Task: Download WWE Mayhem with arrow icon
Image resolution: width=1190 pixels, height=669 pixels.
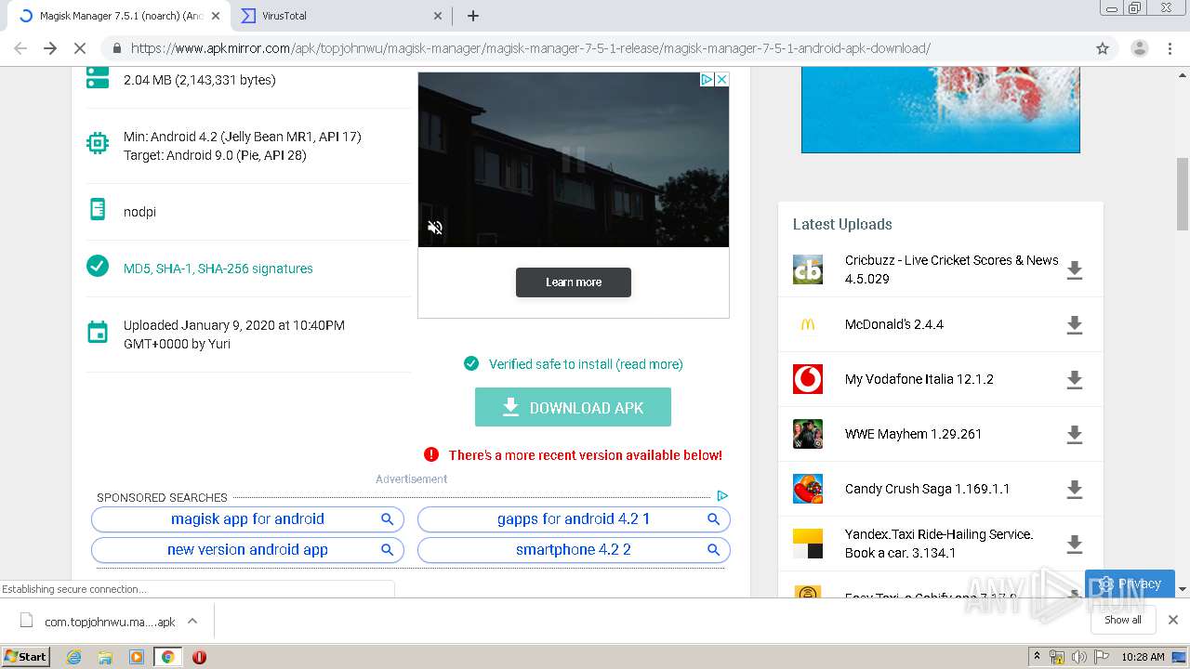Action: 1075,434
